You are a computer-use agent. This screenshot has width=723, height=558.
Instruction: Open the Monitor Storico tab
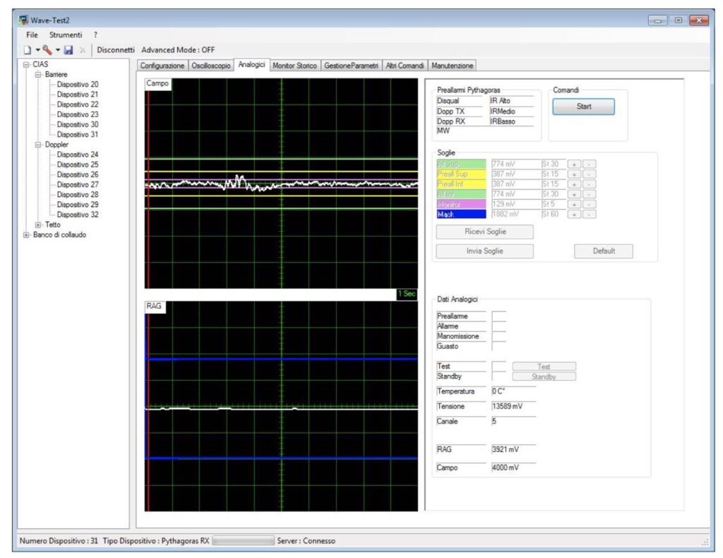pos(295,66)
